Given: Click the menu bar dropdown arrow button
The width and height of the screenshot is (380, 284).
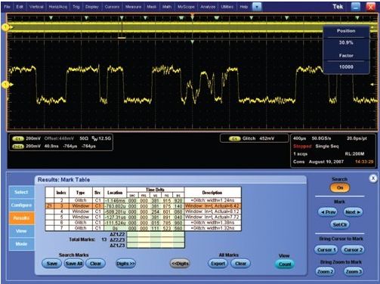Looking at the screenshot, I should click(x=257, y=7).
